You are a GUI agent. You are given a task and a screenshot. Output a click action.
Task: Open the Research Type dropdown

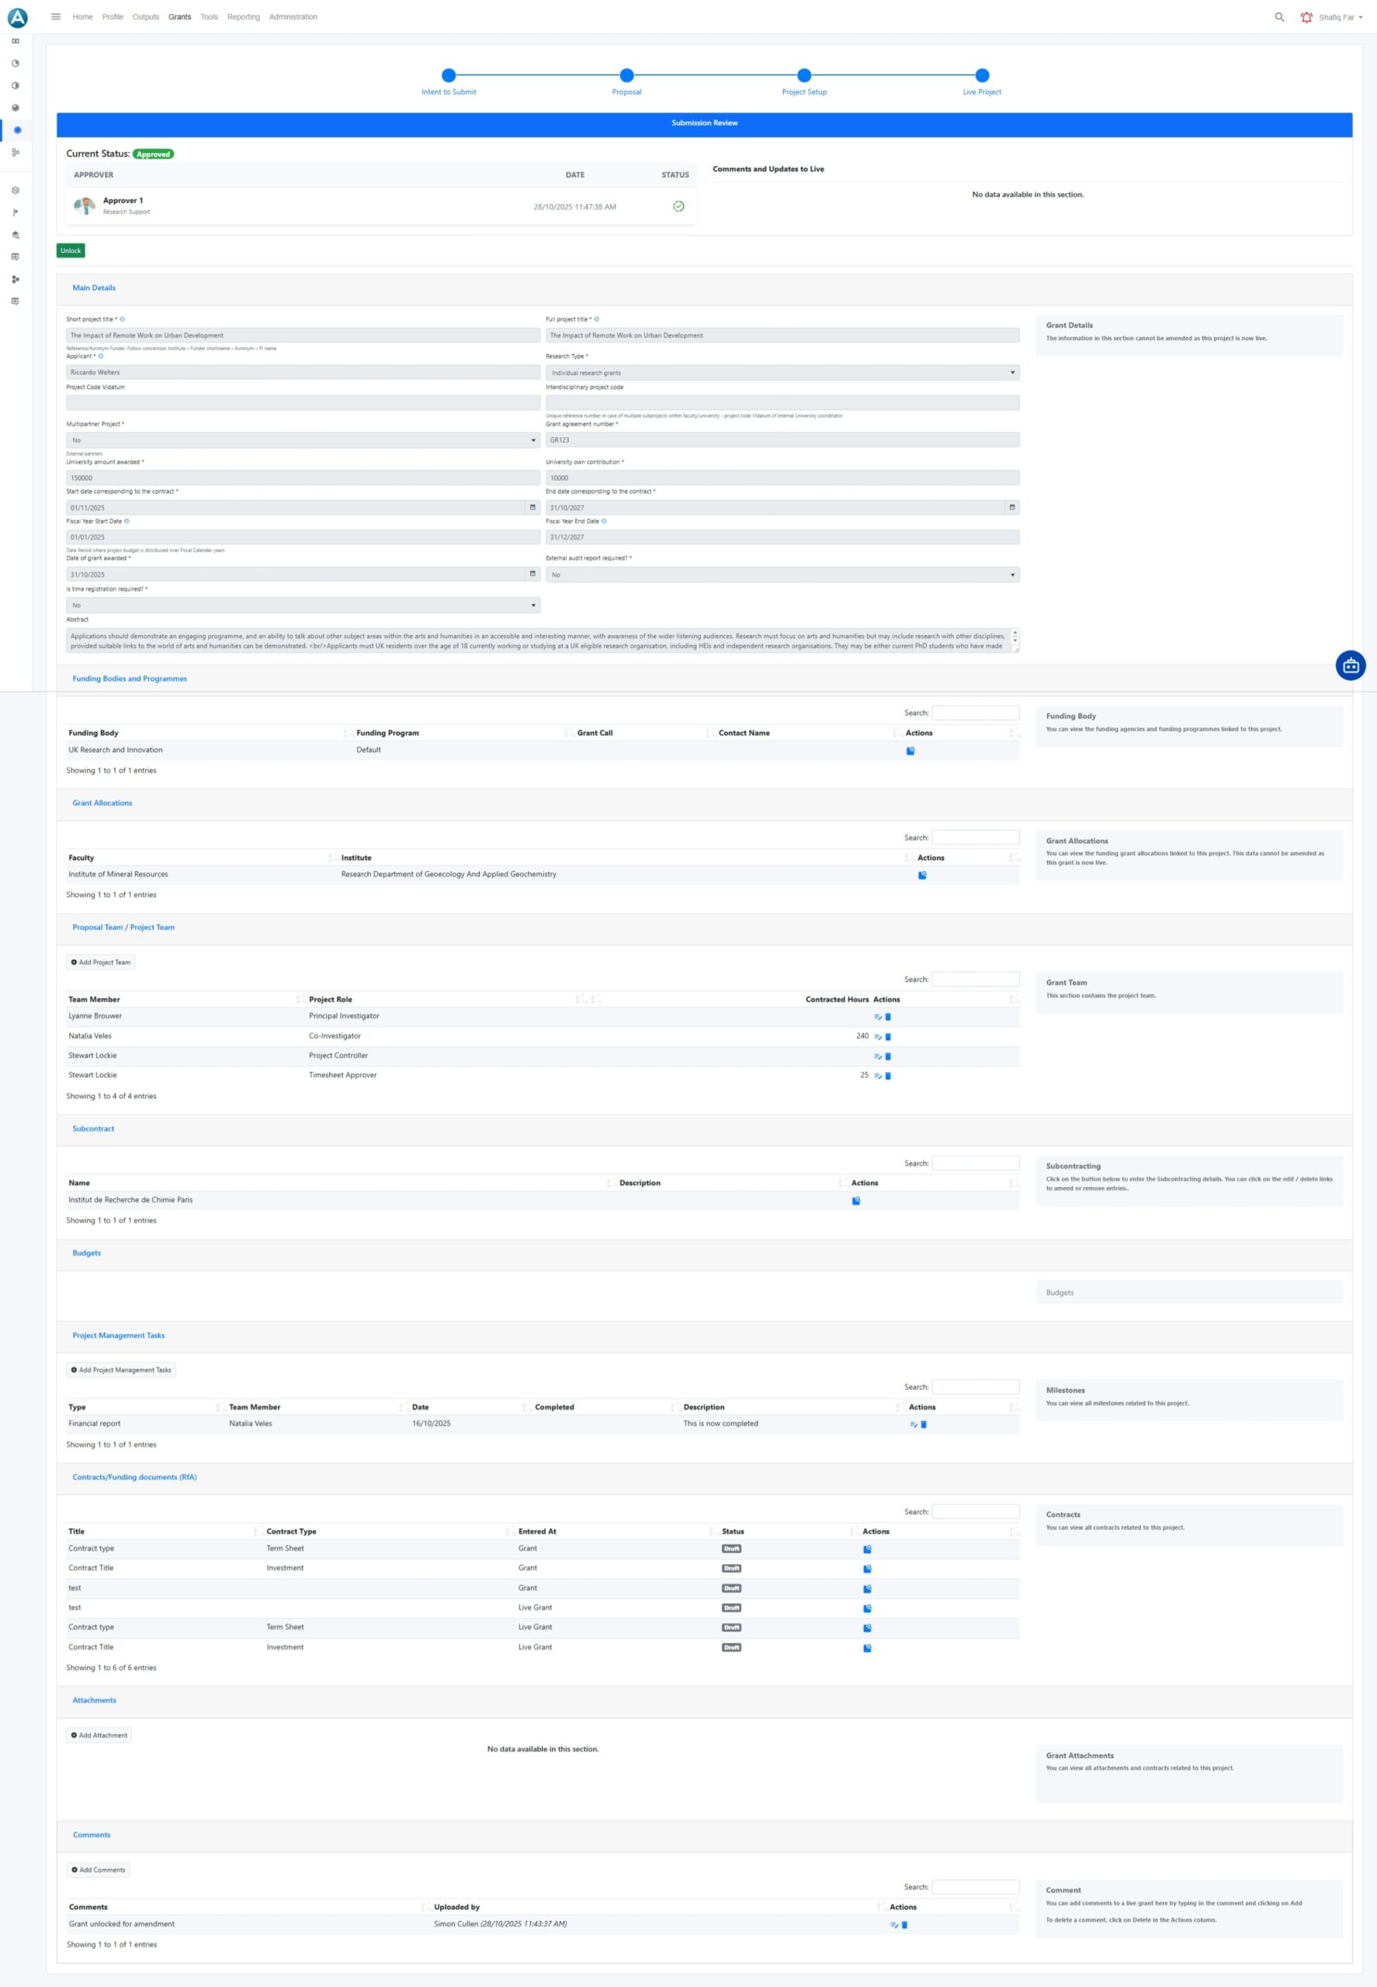[x=782, y=373]
